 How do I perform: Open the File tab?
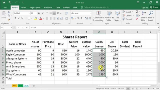click(5, 7)
